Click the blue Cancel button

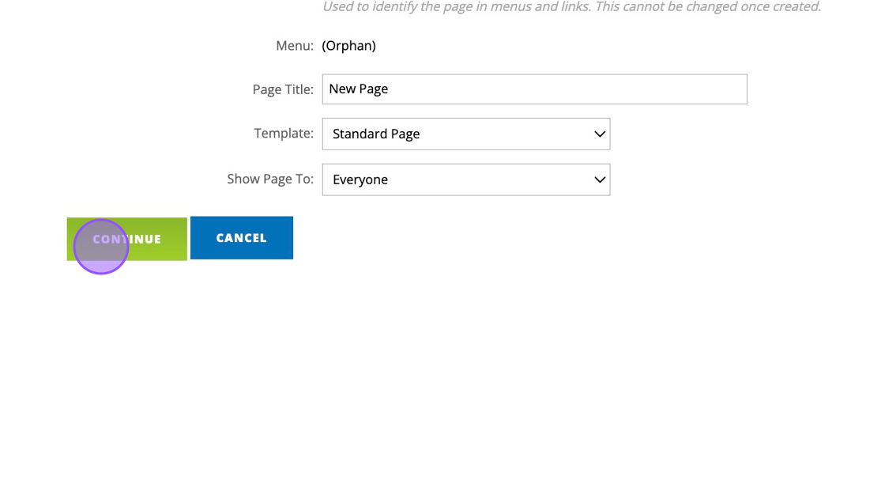pyautogui.click(x=242, y=238)
